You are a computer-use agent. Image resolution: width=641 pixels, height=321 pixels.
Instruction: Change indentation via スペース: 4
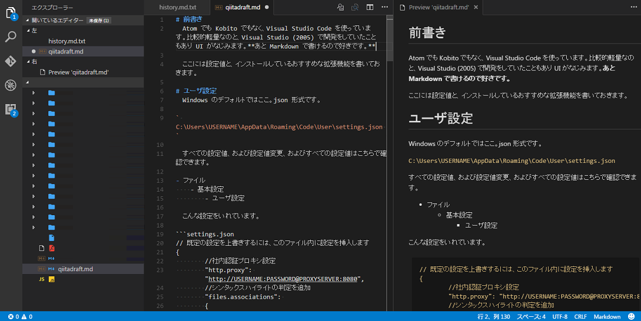click(x=531, y=316)
